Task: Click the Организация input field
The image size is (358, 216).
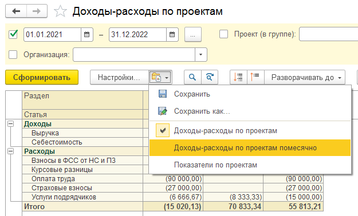Action: click(x=134, y=54)
